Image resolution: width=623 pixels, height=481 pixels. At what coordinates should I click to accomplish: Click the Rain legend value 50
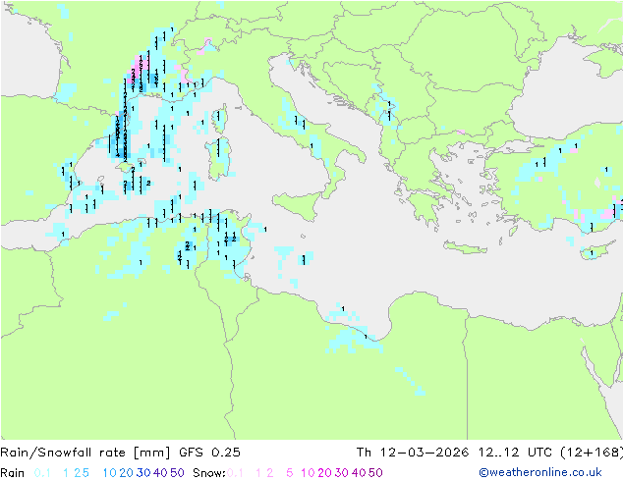(177, 473)
